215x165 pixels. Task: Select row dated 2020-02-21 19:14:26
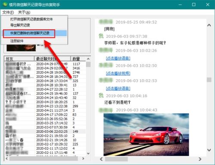[x=45, y=140]
